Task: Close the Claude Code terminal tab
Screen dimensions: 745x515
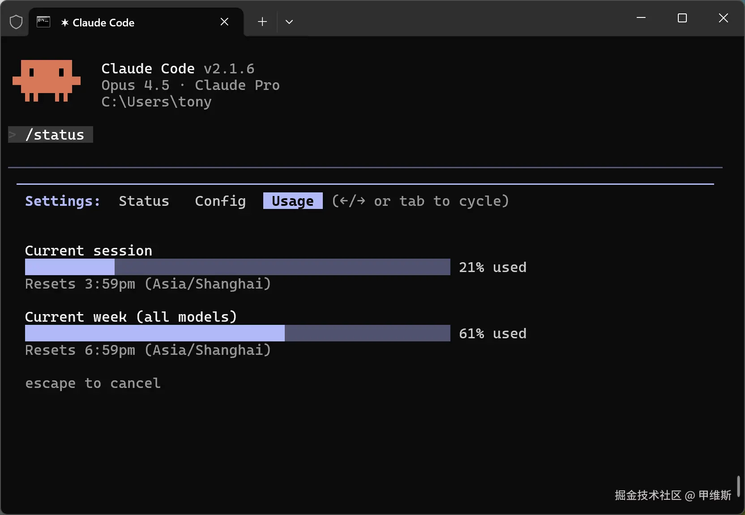Action: click(x=224, y=22)
